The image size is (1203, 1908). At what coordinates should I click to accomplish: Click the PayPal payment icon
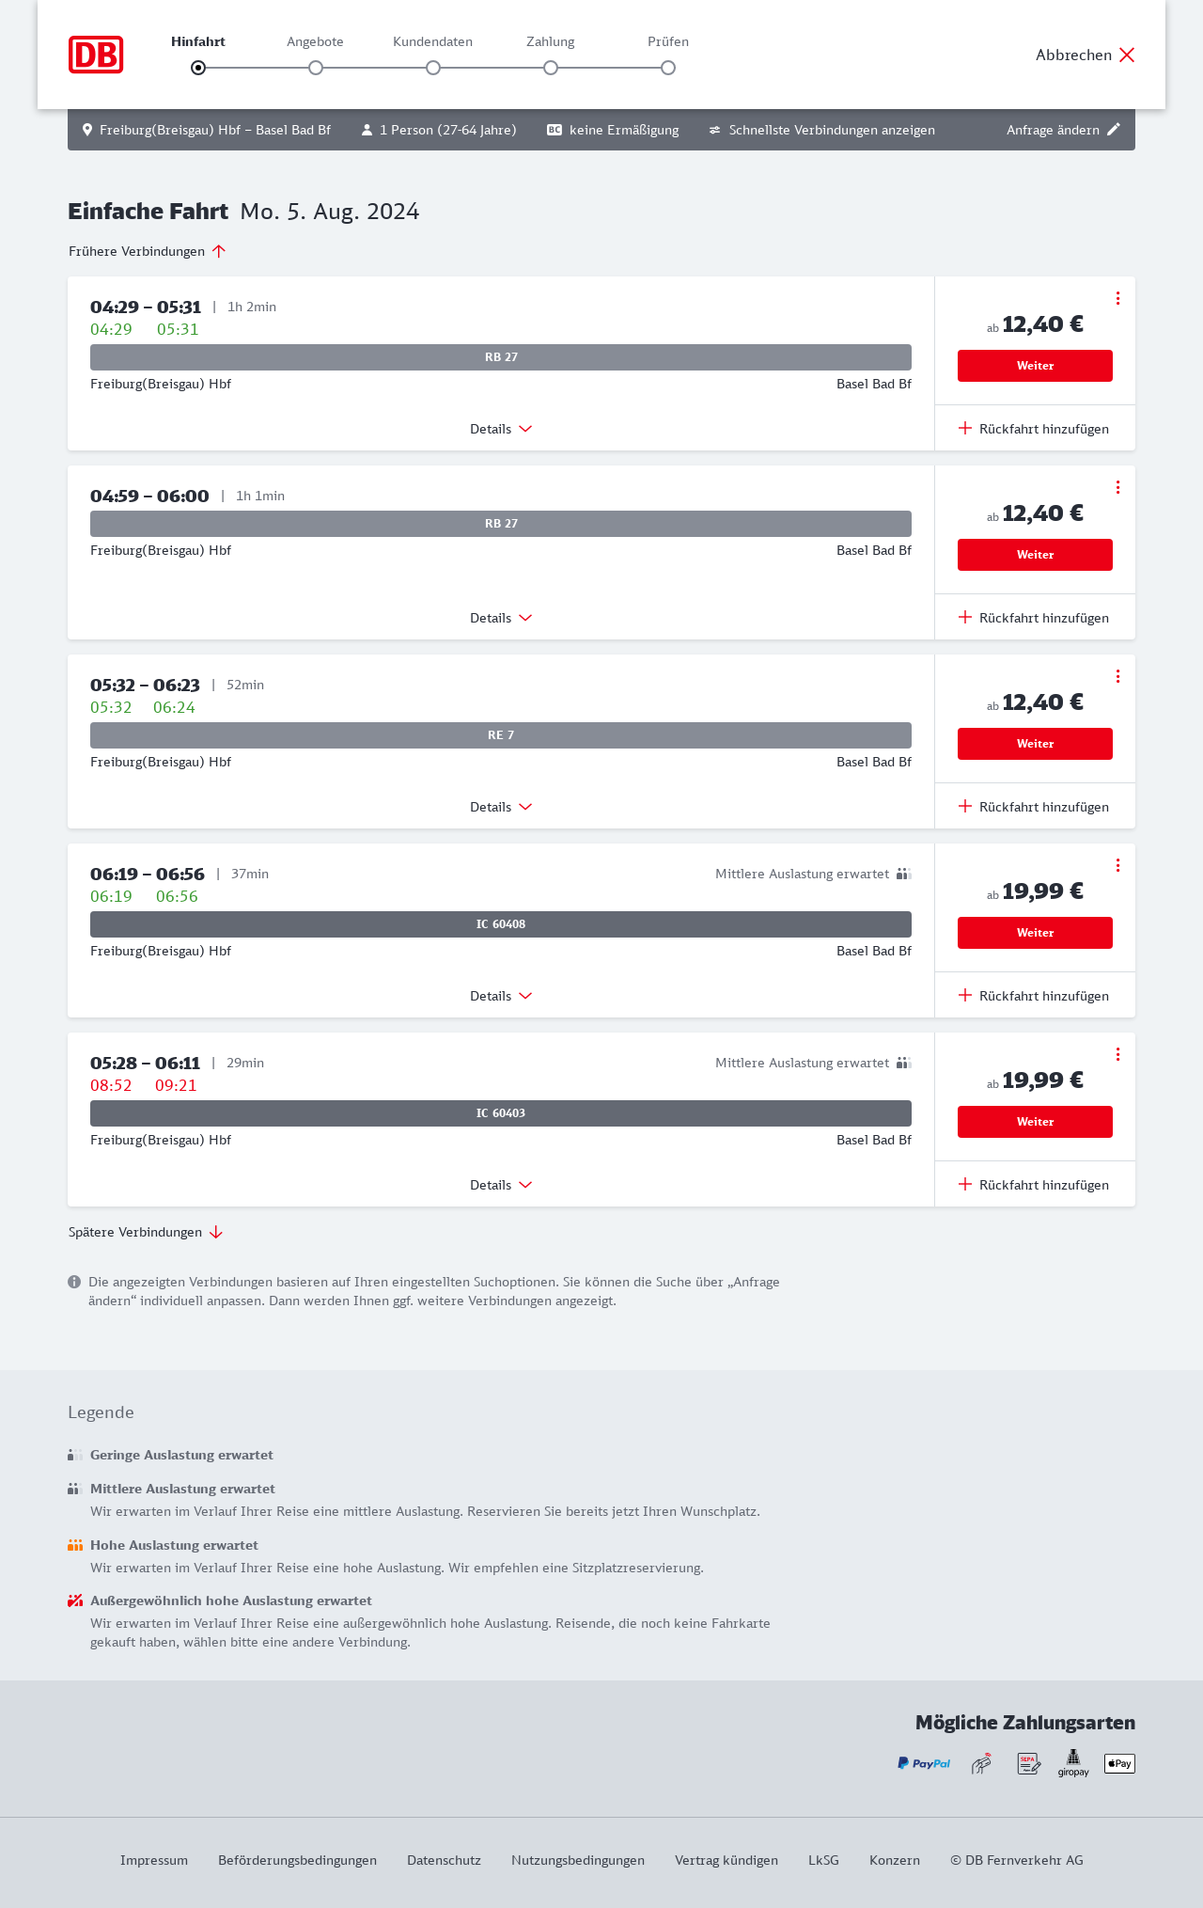924,1763
